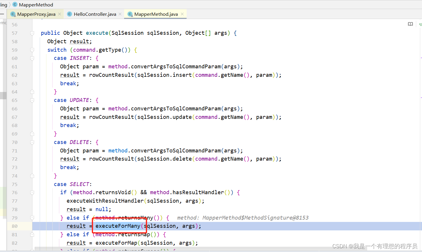
Task: Click fold end marker at line 69
Action: coord(32,134)
